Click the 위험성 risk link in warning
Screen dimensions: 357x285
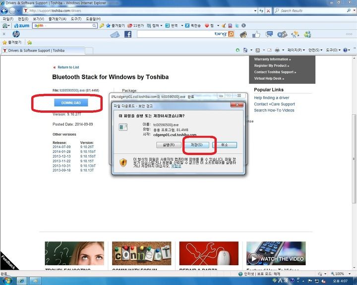[176, 166]
